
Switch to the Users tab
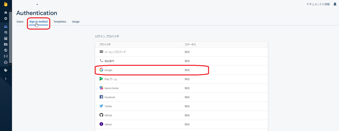tap(20, 22)
